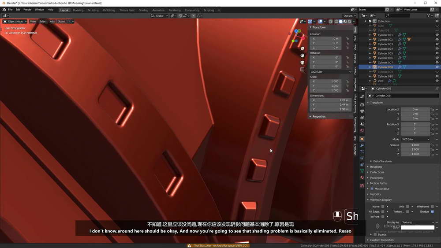This screenshot has height=248, width=441.
Task: Click the outliner search field
Action: [x=398, y=15]
